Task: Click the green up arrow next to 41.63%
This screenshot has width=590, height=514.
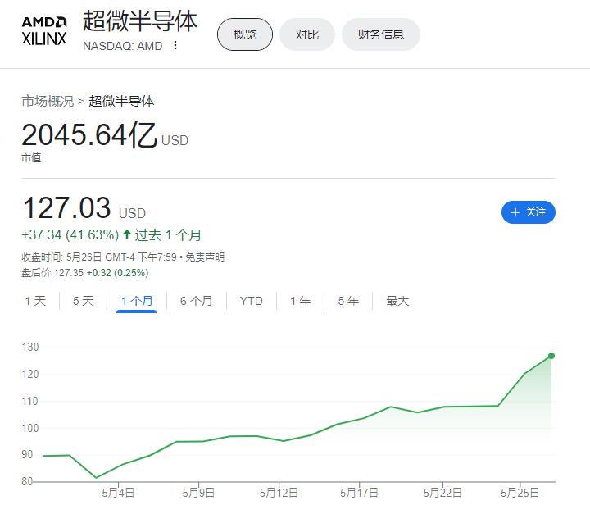Action: point(127,235)
